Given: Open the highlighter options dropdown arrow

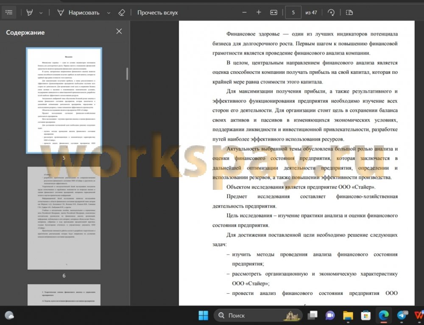Looking at the screenshot, I should (x=41, y=13).
